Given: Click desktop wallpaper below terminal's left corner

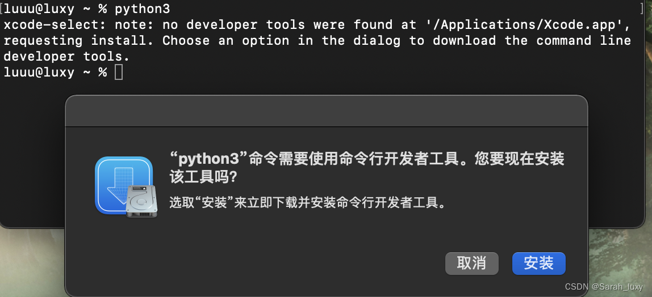Looking at the screenshot, I should 31,264.
